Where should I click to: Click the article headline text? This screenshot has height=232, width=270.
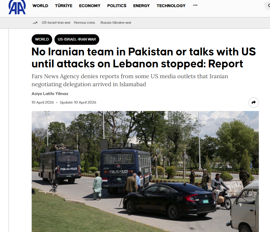144,58
